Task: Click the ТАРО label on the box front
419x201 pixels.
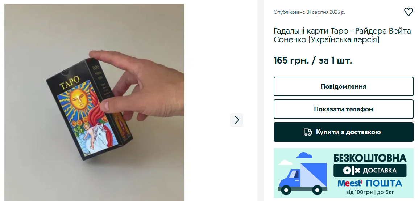Action: (70, 83)
